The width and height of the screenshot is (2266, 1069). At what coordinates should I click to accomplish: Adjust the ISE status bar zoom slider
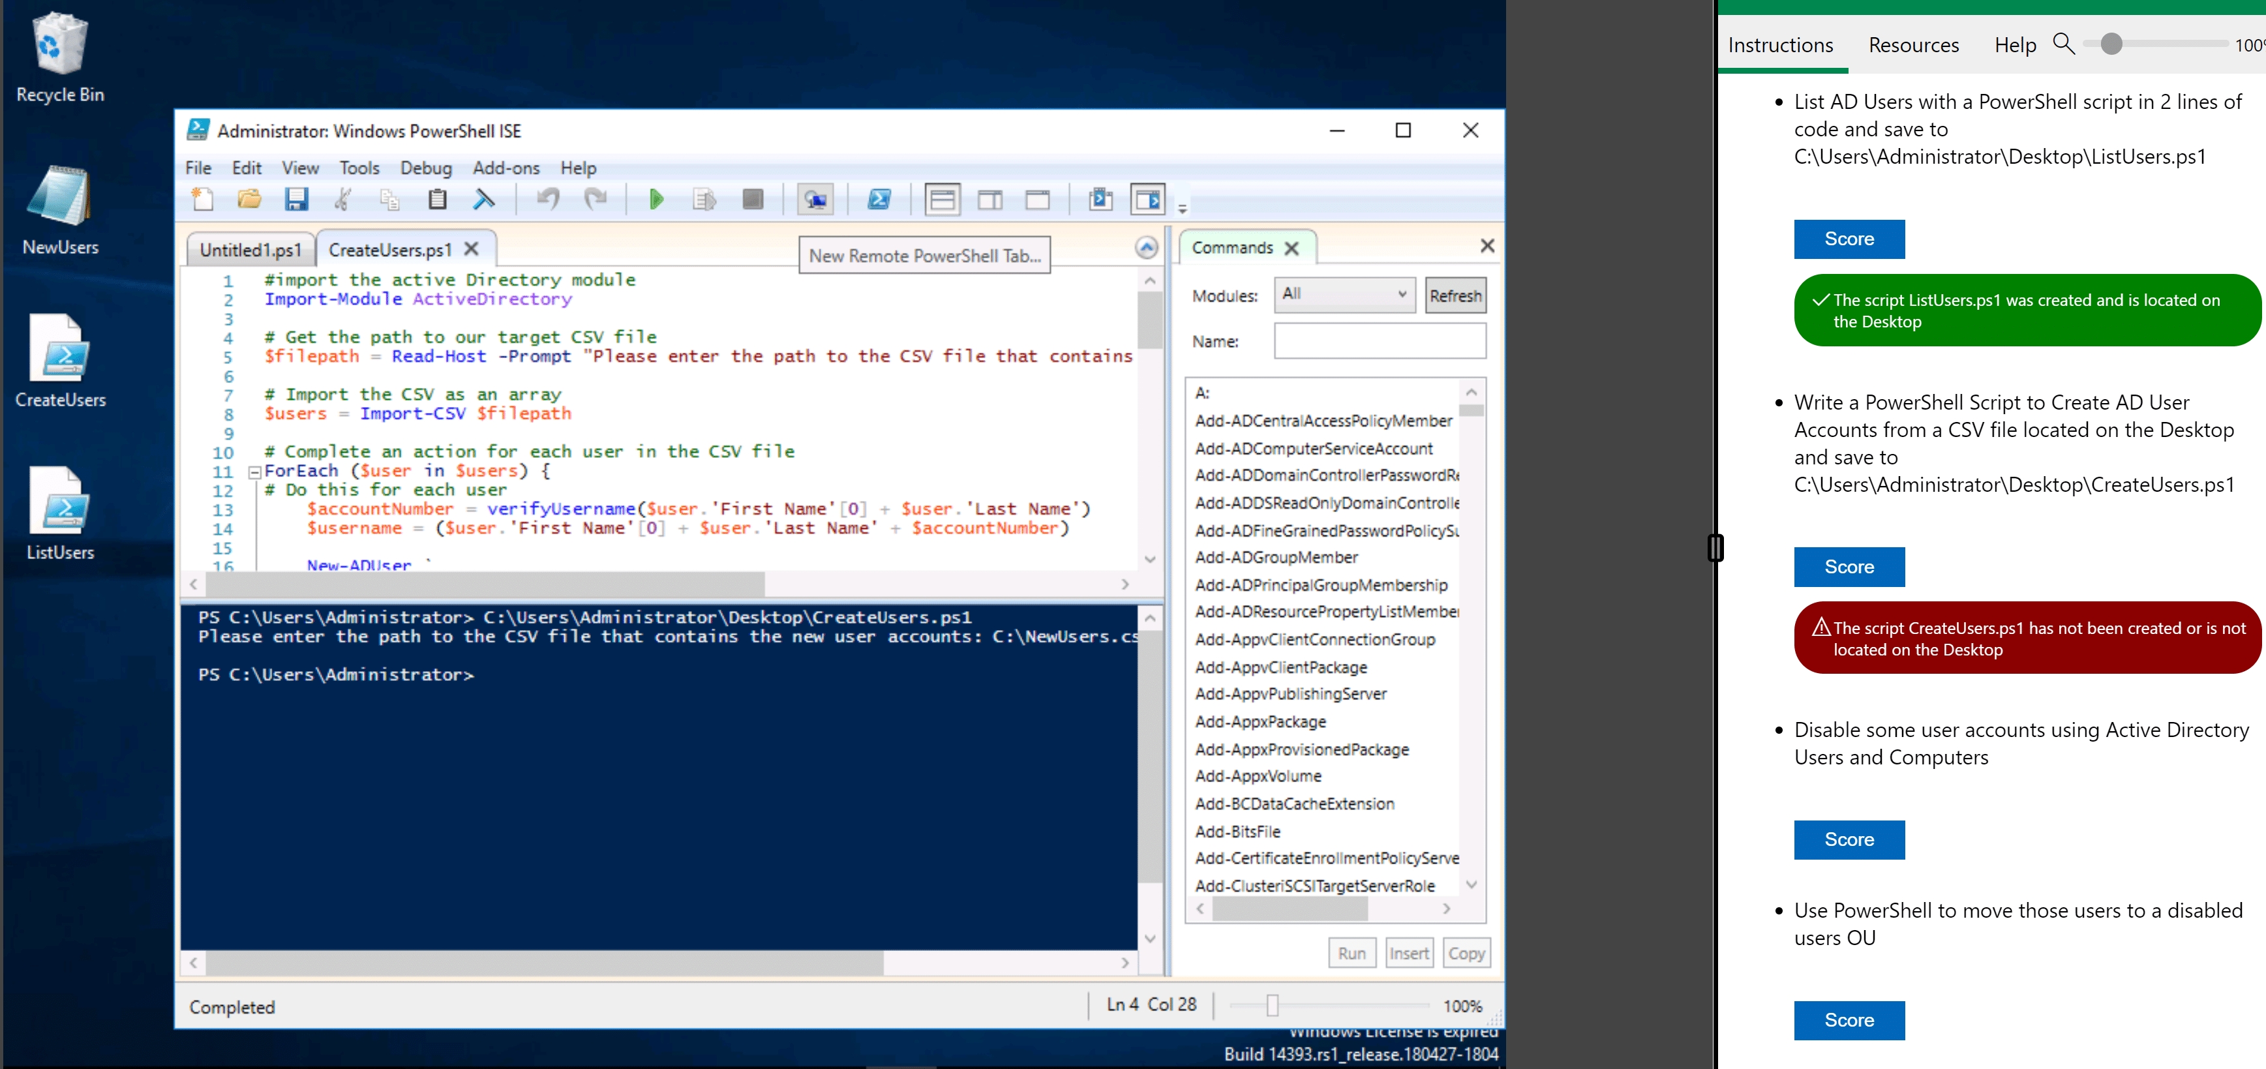(1271, 1005)
